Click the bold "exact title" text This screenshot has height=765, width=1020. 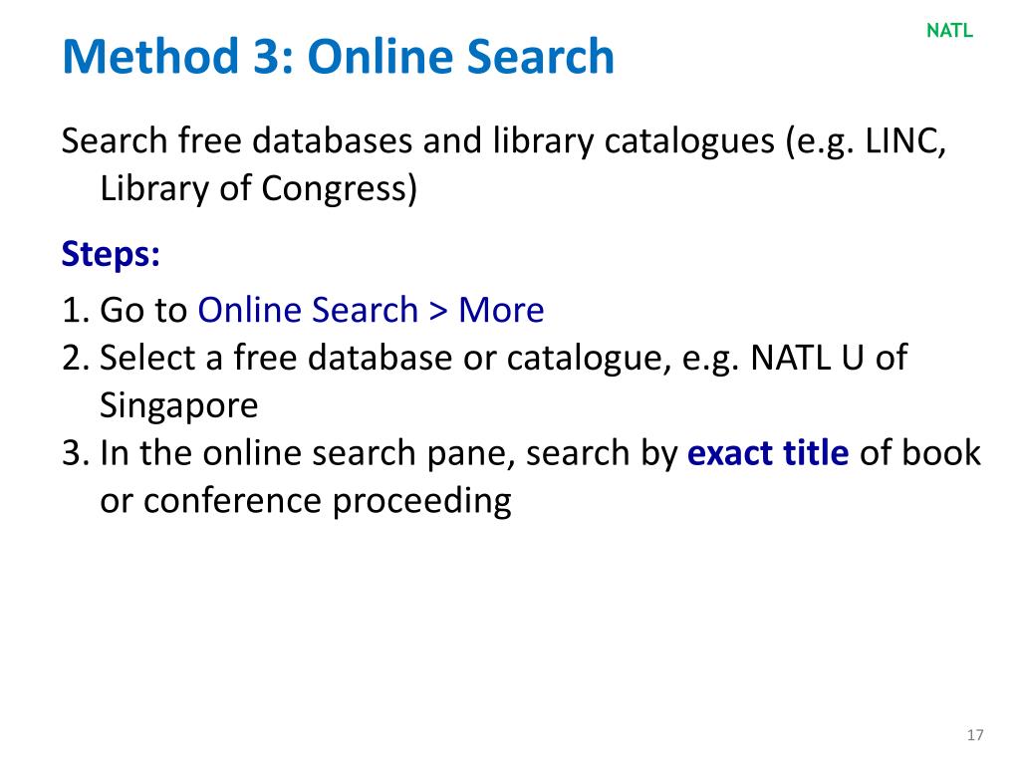(x=768, y=453)
